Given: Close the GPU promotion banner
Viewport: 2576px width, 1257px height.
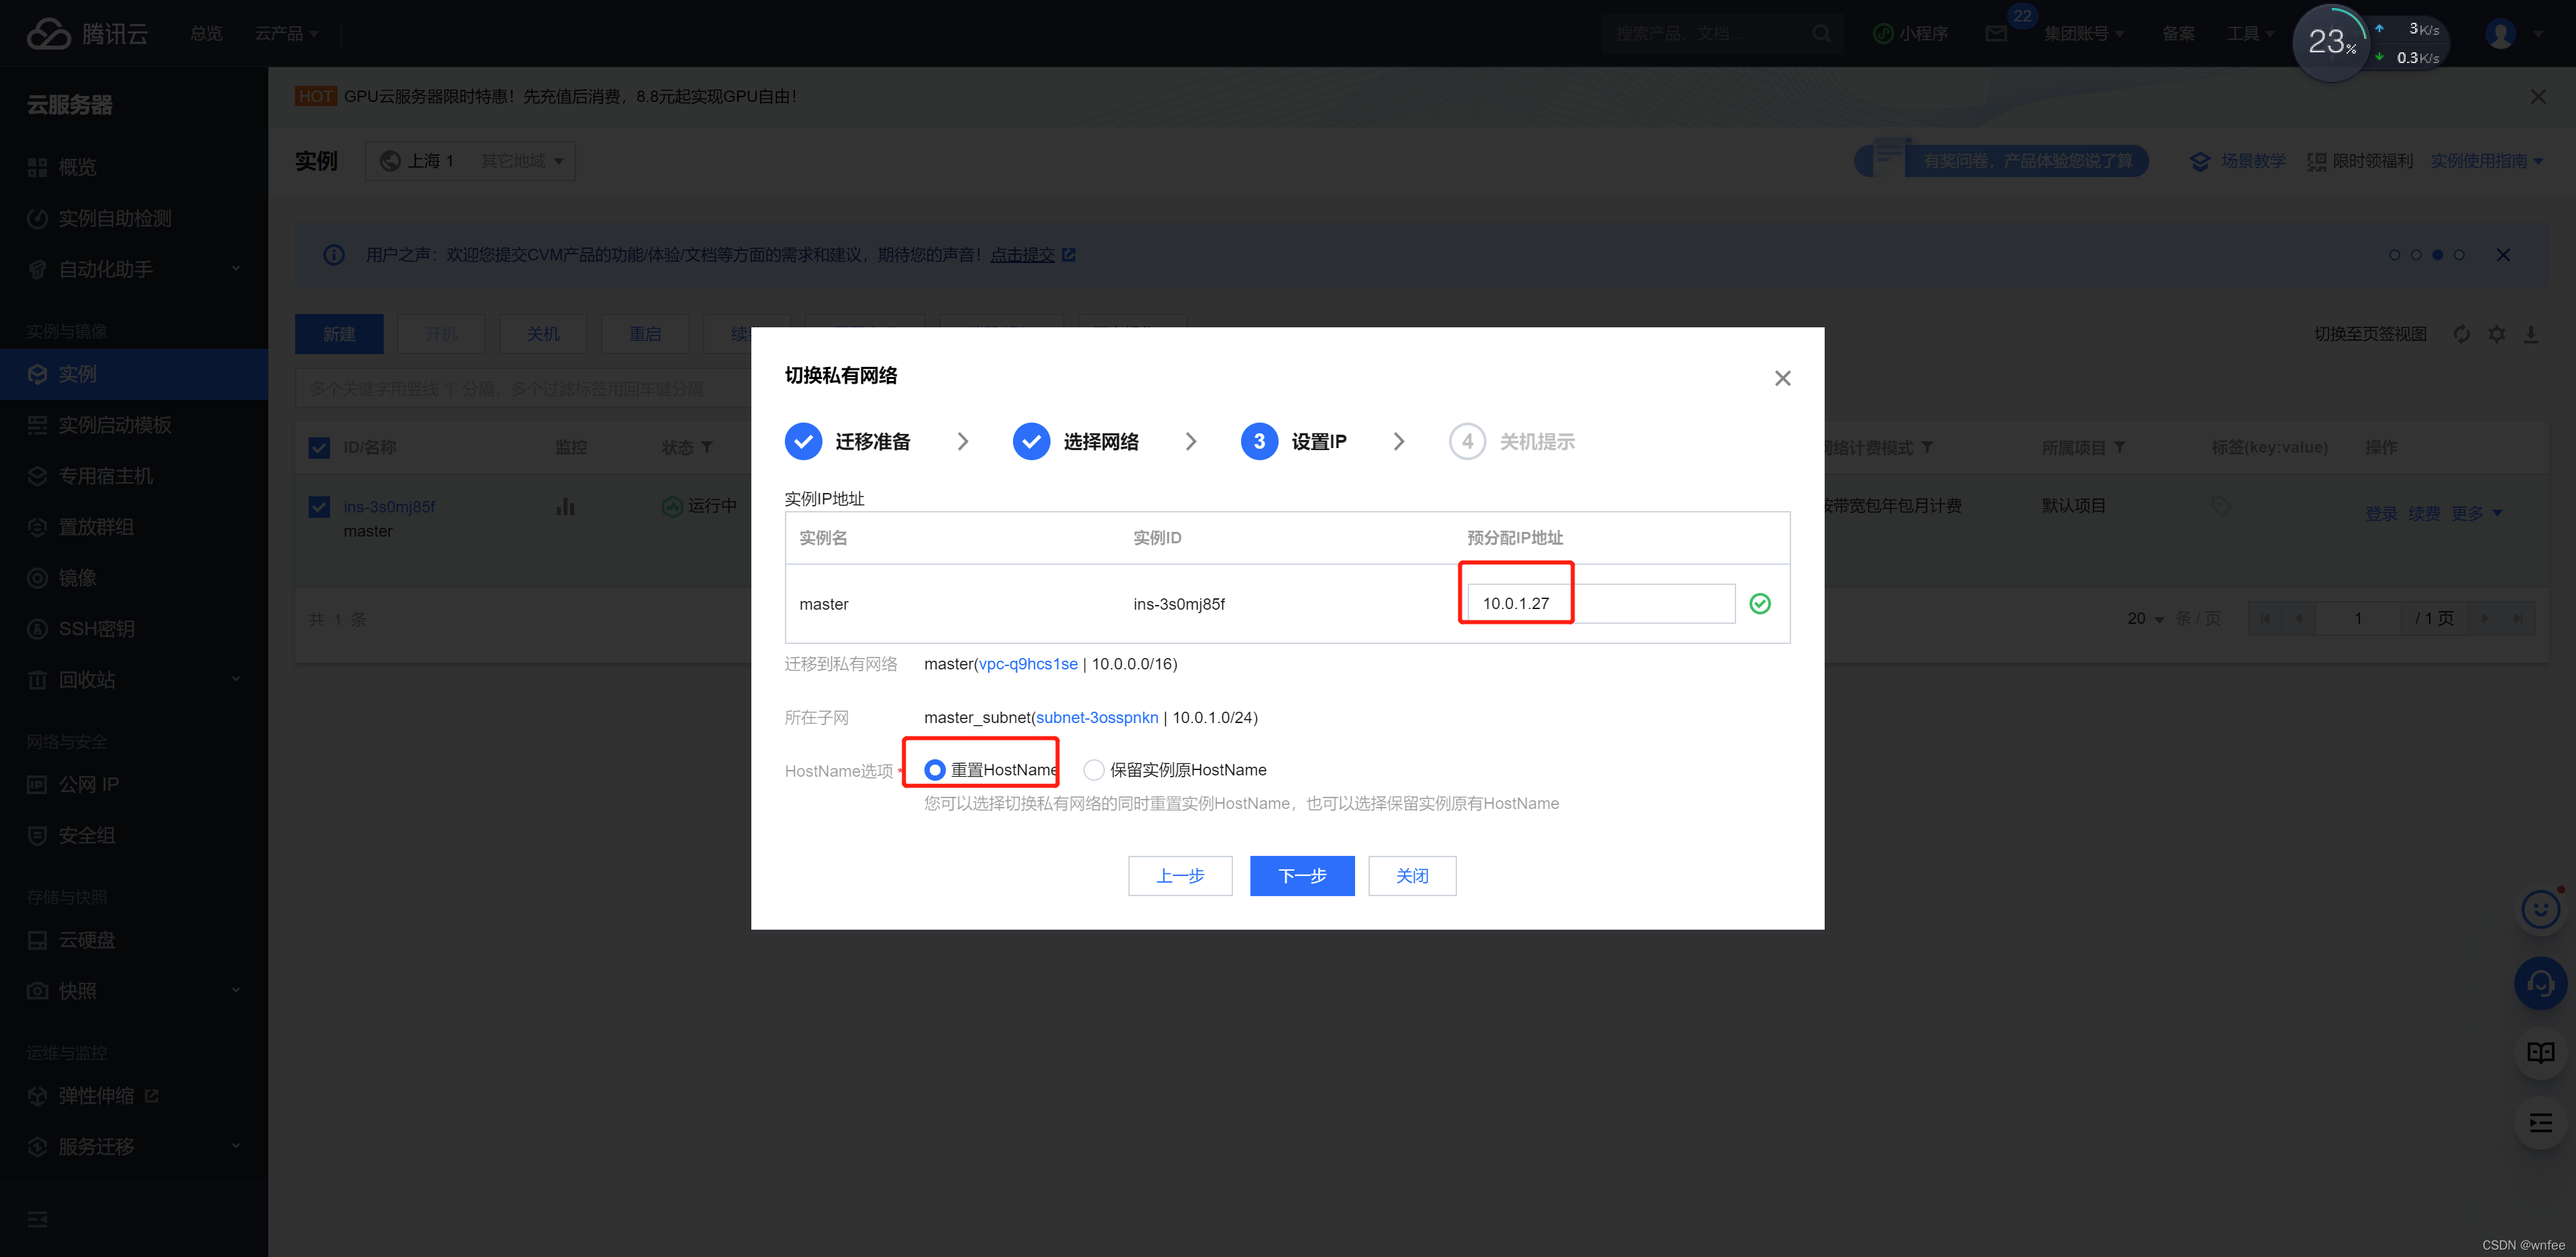Looking at the screenshot, I should pos(2538,97).
